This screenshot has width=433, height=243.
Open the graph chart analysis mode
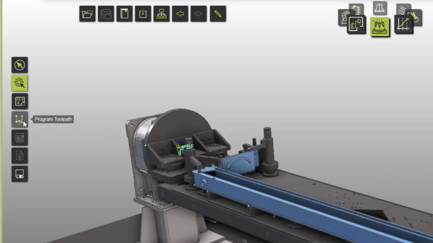pos(403,25)
